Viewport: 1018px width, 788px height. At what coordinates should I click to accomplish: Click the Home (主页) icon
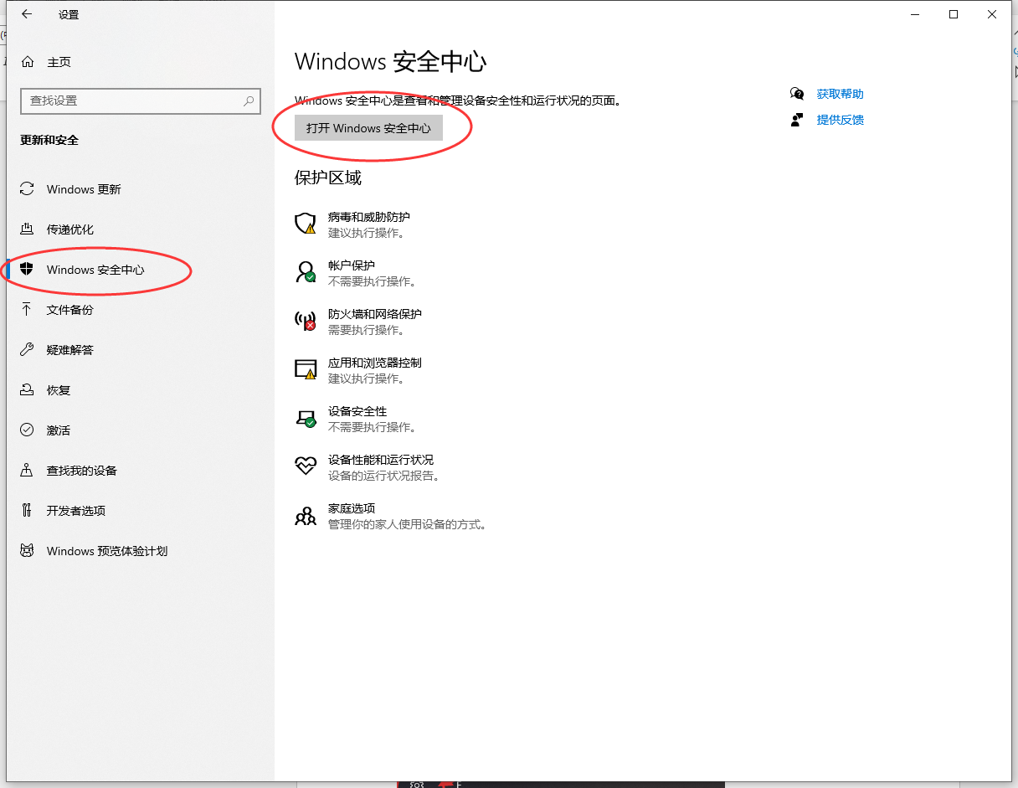point(28,62)
